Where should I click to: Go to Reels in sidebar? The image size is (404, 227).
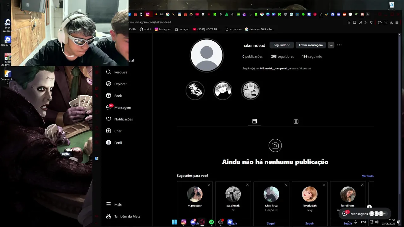click(114, 96)
